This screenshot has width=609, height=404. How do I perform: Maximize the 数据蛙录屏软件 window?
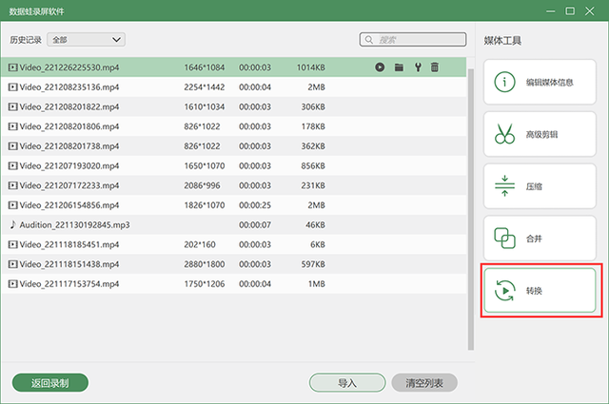[570, 10]
